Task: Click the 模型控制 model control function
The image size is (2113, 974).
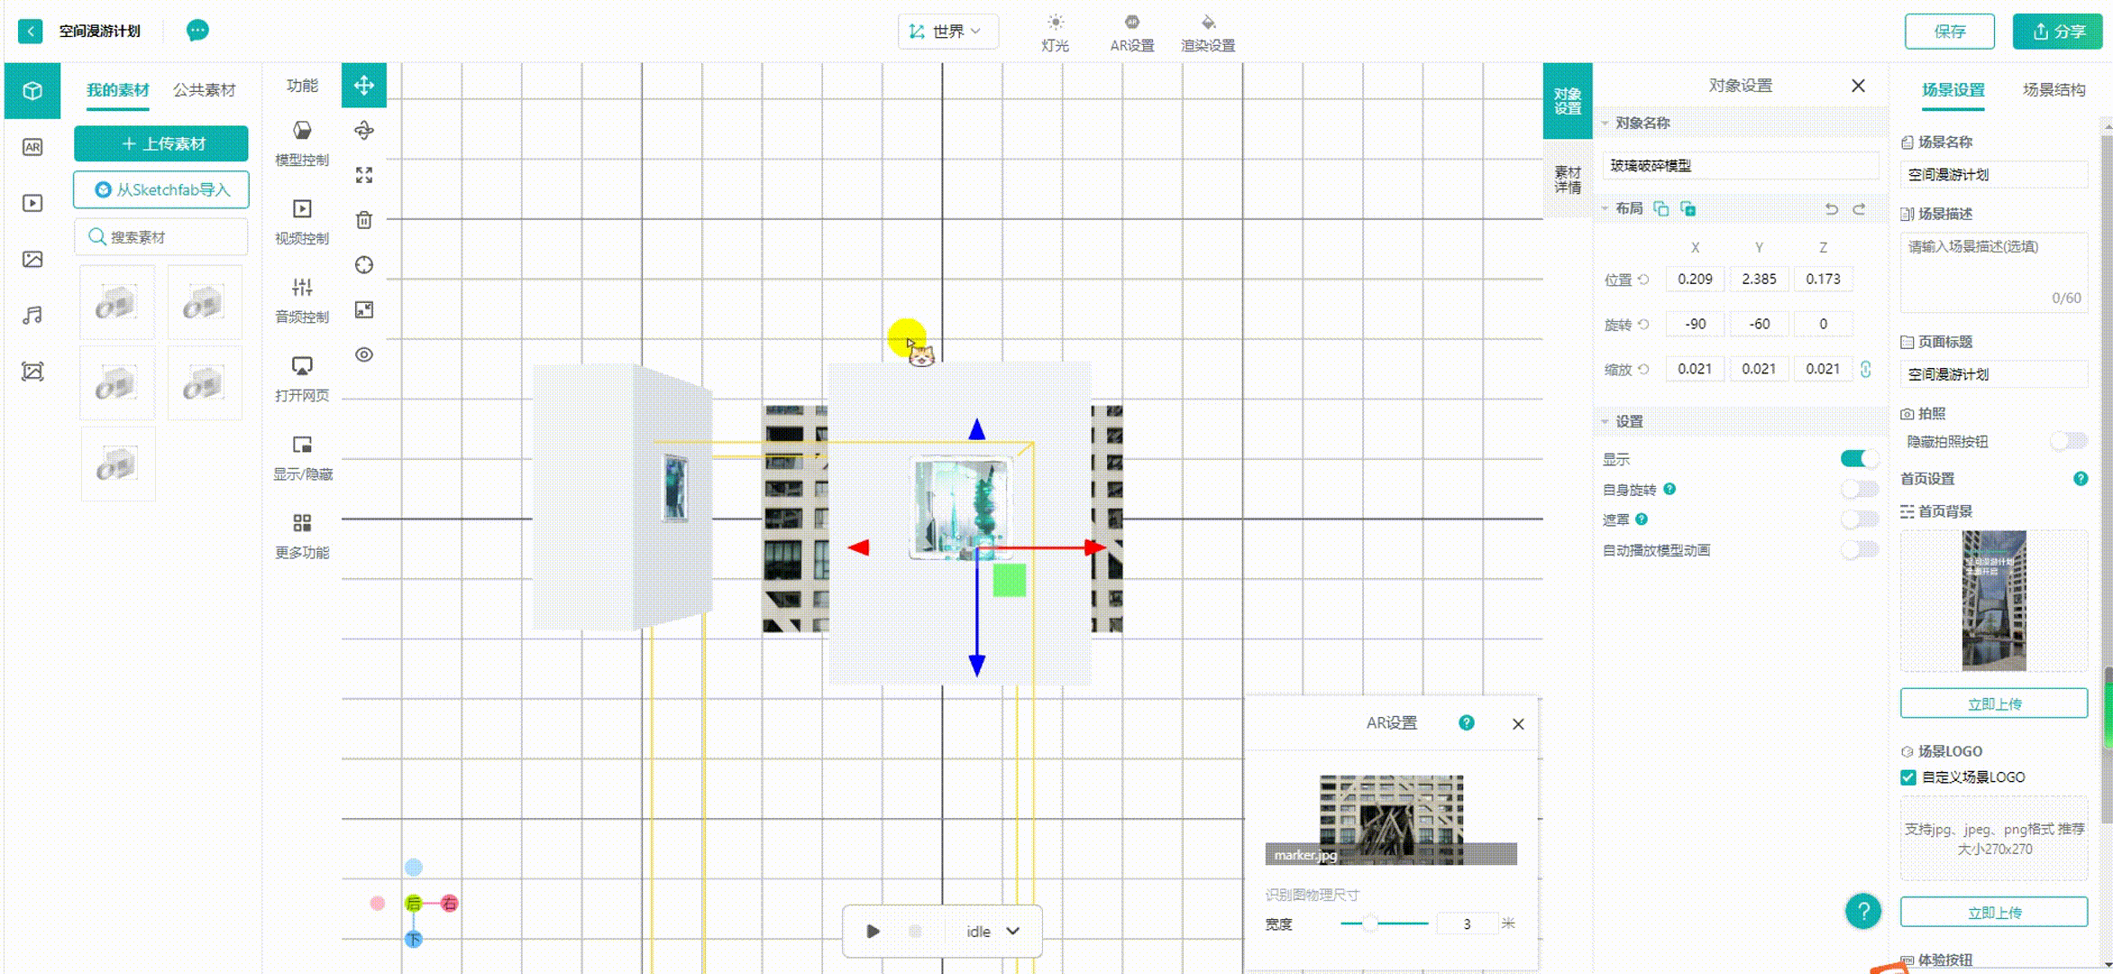Action: [x=302, y=142]
